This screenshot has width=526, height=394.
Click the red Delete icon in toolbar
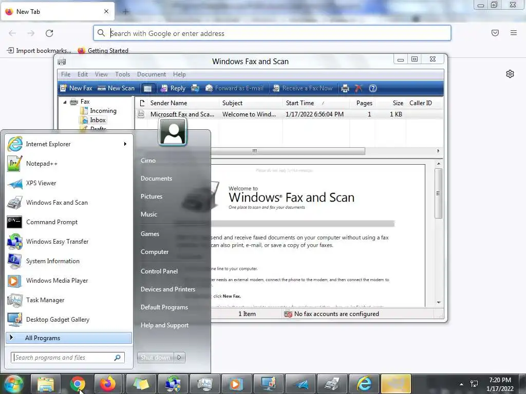point(359,88)
